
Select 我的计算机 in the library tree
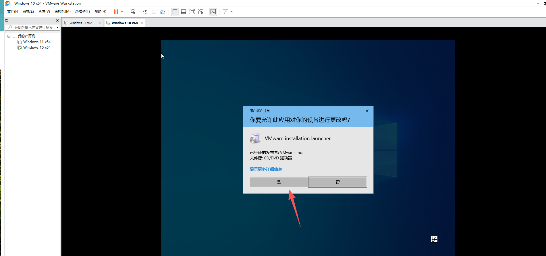(26, 36)
